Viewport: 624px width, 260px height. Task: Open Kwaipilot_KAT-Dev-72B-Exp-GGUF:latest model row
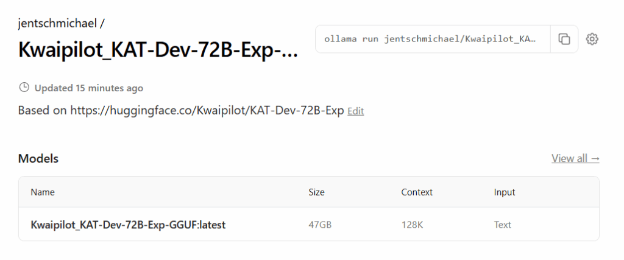click(128, 225)
